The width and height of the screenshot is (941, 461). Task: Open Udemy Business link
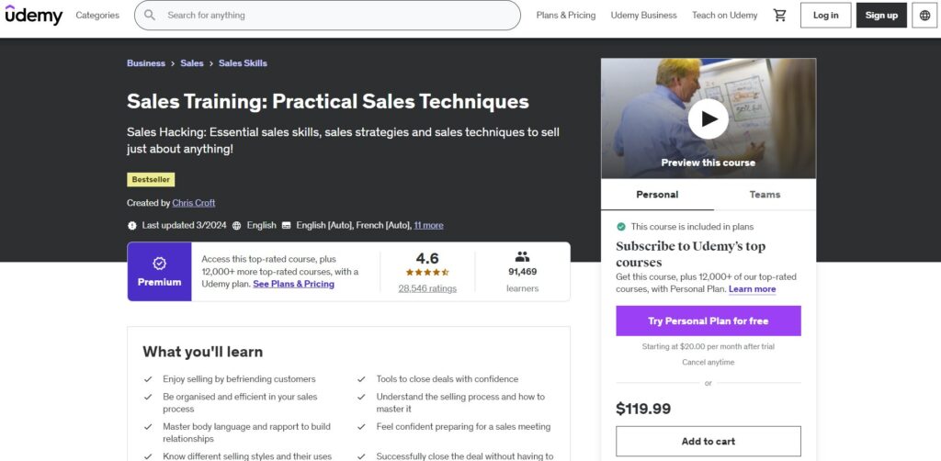pos(643,15)
